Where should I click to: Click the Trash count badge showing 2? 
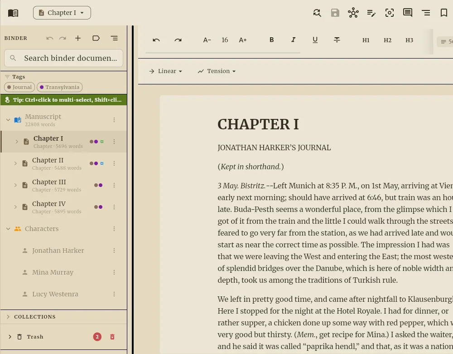tap(97, 337)
